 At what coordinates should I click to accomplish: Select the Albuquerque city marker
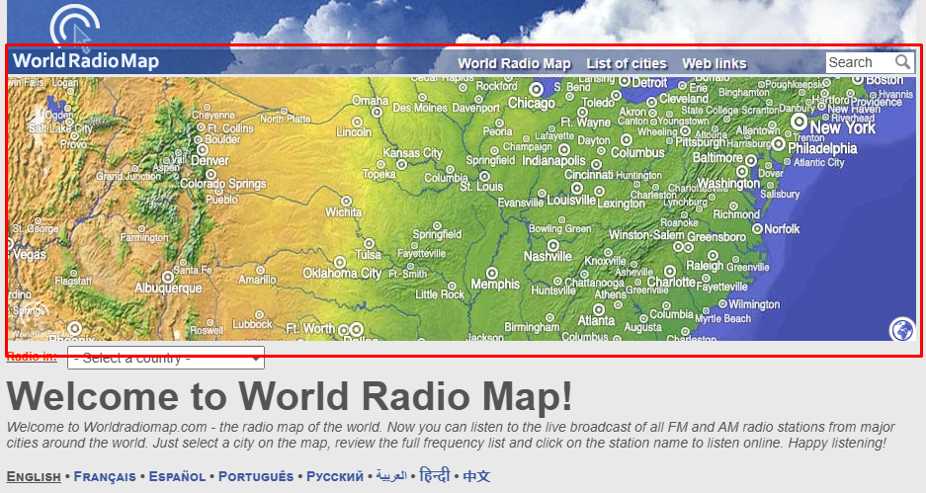tap(168, 277)
